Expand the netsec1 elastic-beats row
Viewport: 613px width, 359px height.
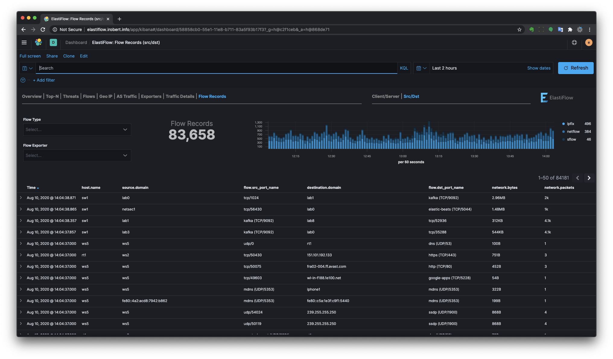[x=21, y=209]
